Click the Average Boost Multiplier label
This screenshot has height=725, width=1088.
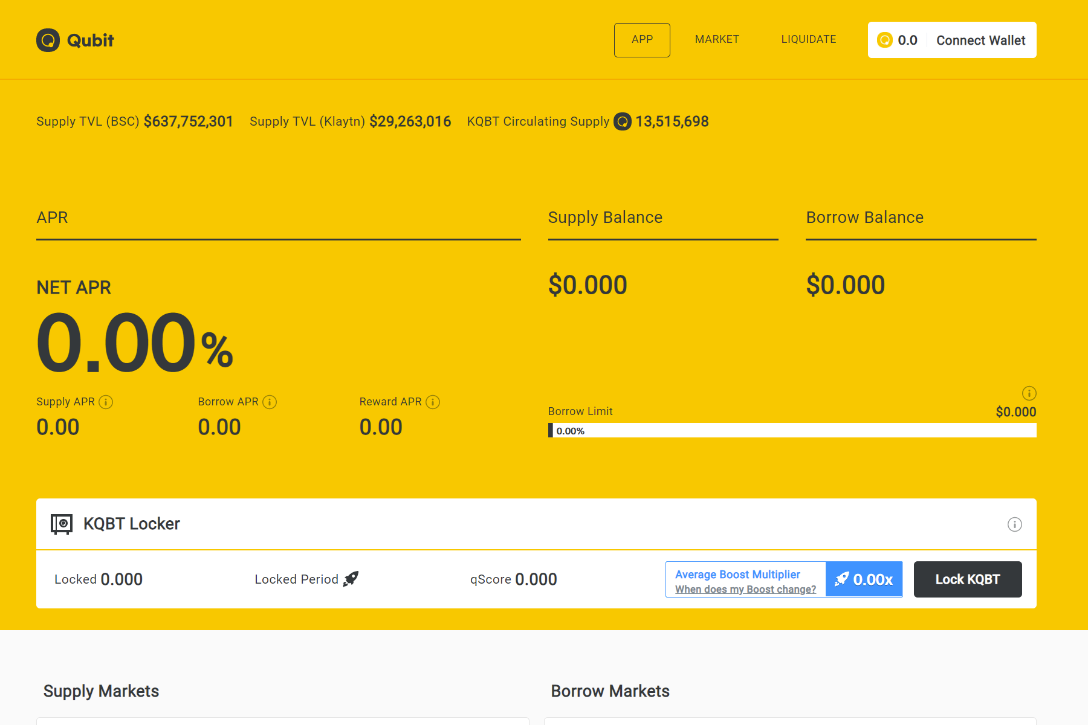click(737, 574)
